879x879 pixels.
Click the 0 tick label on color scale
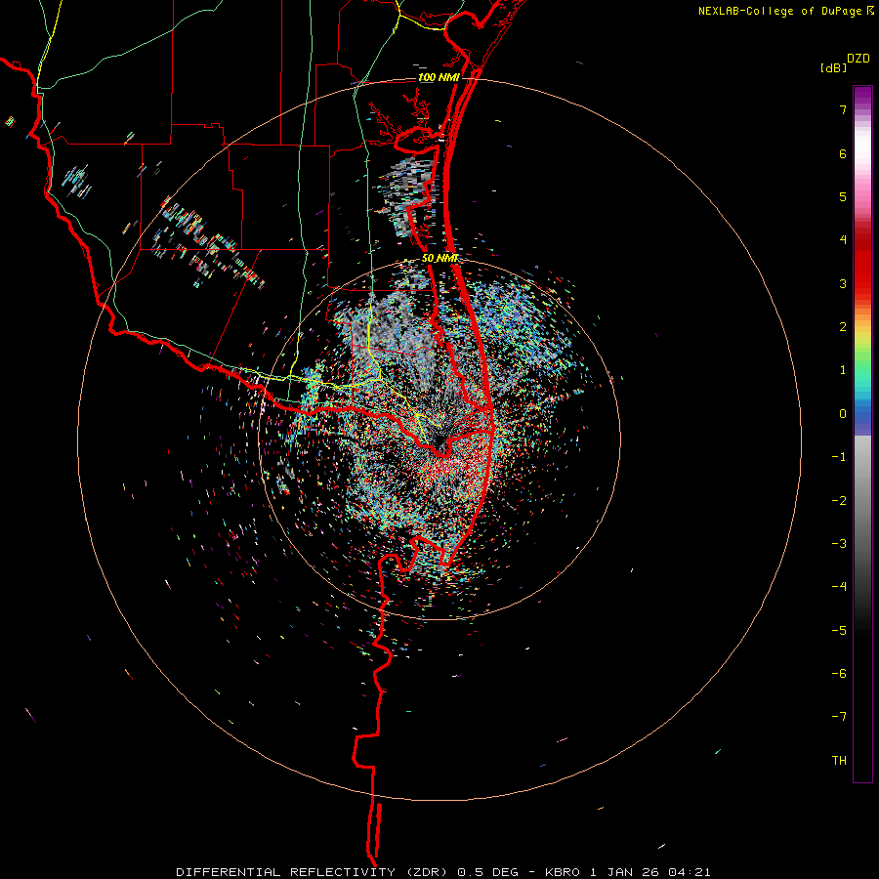click(x=843, y=414)
